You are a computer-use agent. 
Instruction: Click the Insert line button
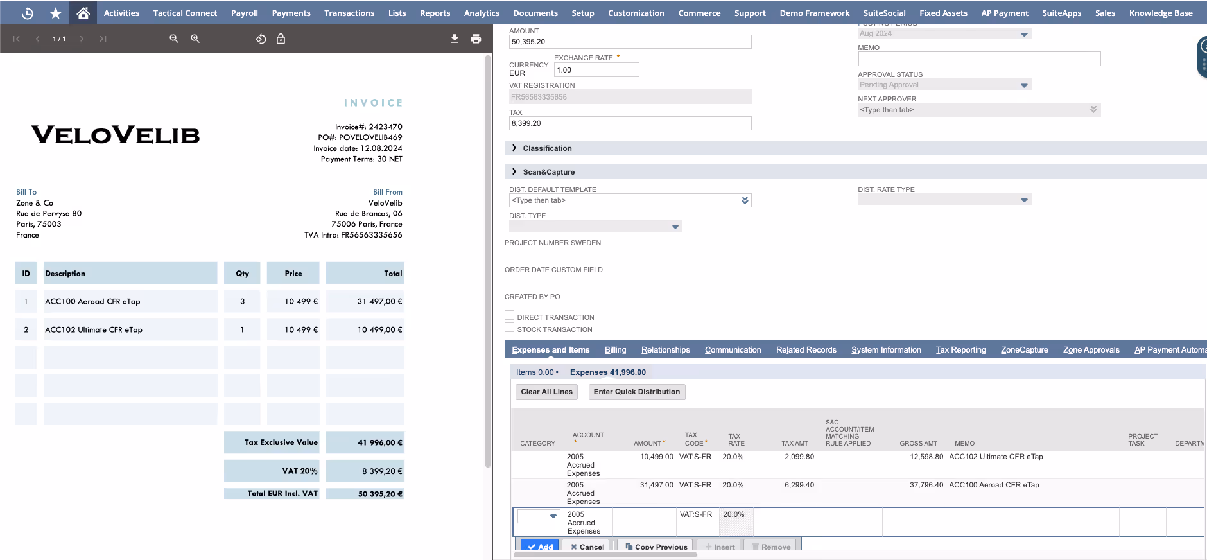point(719,545)
